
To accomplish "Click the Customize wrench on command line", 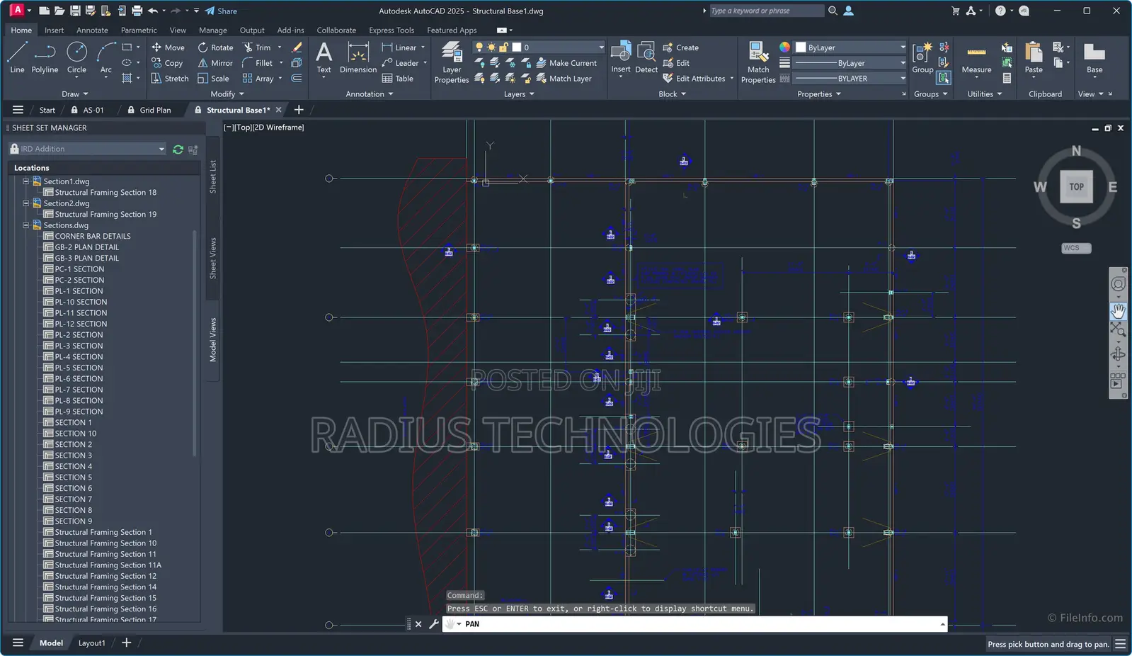I will pyautogui.click(x=434, y=624).
